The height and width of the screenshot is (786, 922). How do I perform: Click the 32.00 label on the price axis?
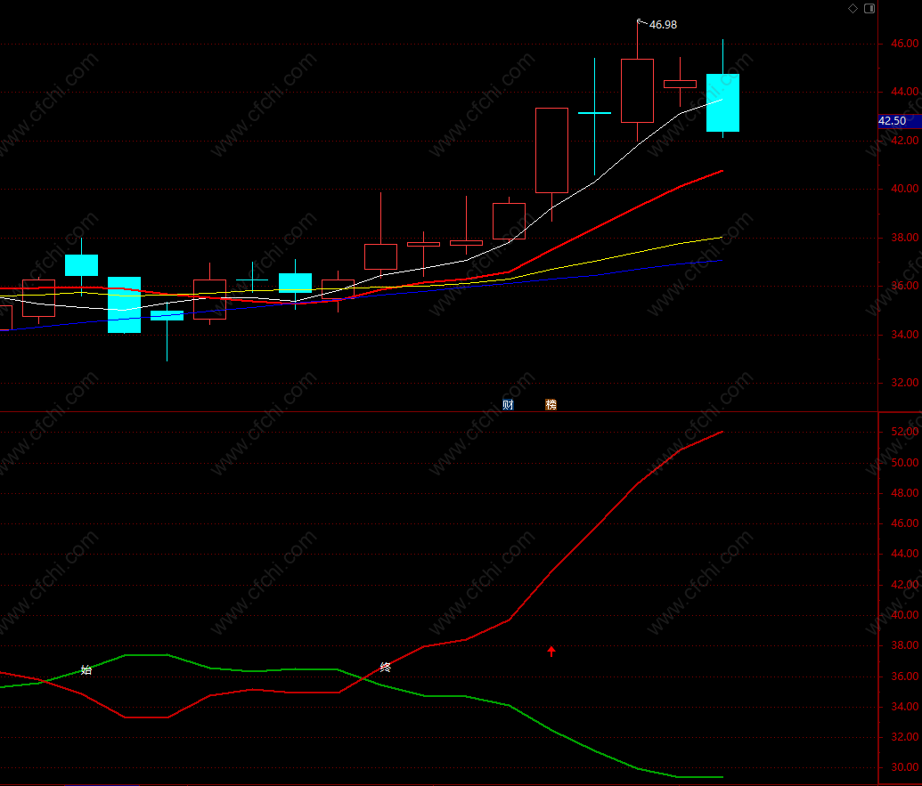pos(904,383)
